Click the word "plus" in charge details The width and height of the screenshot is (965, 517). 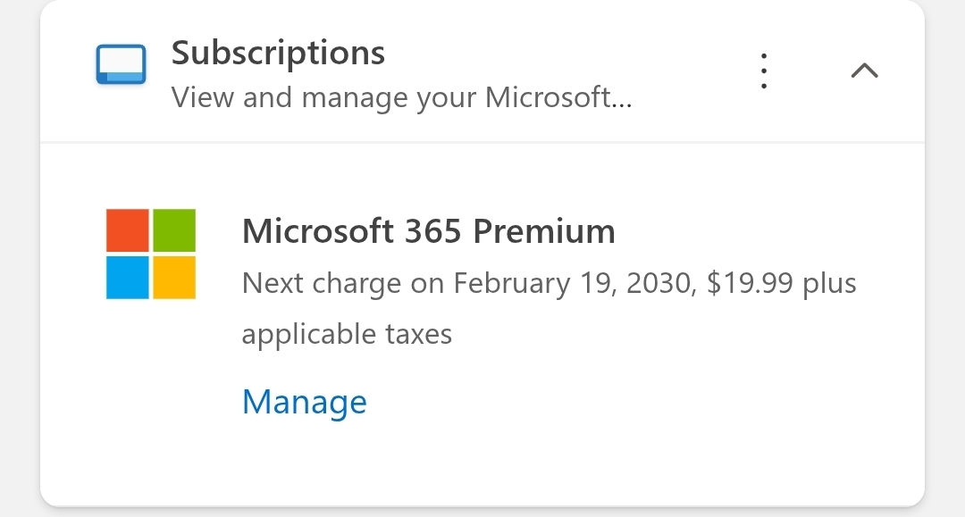828,284
